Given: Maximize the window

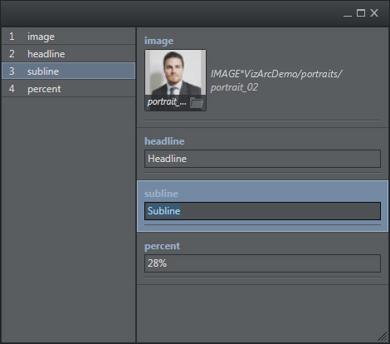Looking at the screenshot, I should click(361, 13).
